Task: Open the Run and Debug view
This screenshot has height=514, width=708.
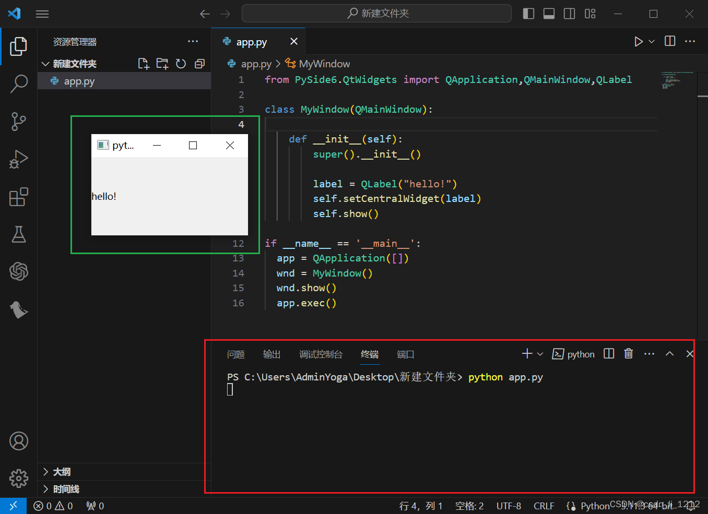Action: [19, 159]
